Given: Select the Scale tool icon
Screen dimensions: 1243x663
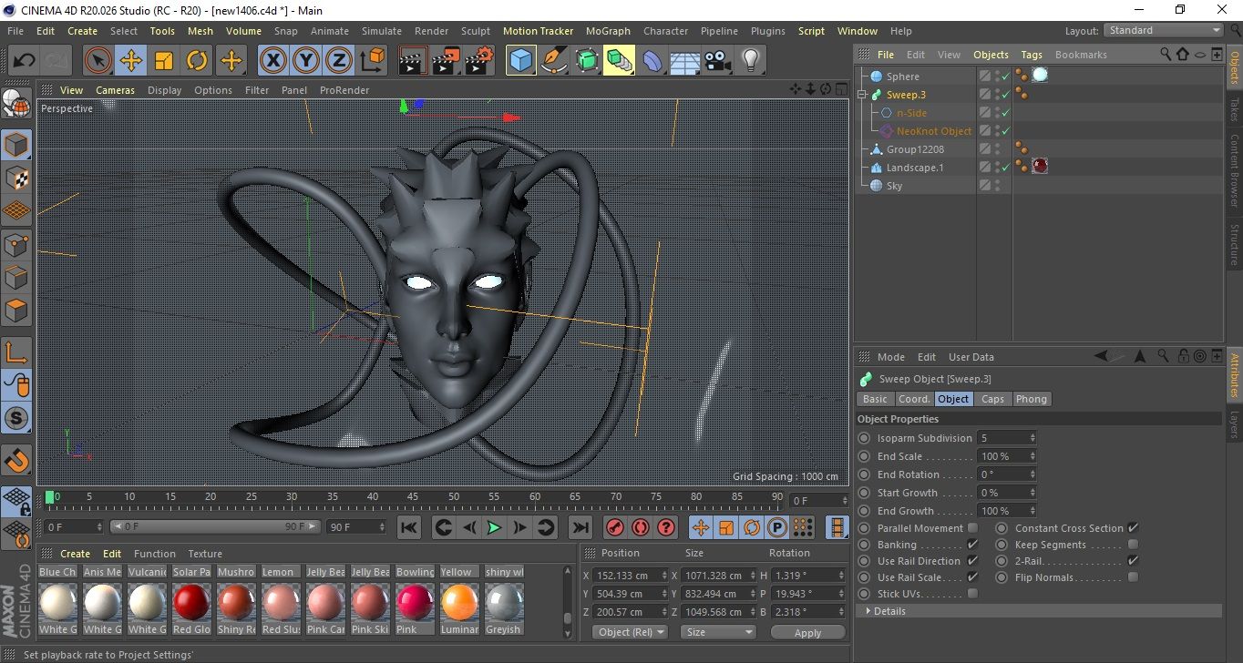Looking at the screenshot, I should (x=164, y=61).
